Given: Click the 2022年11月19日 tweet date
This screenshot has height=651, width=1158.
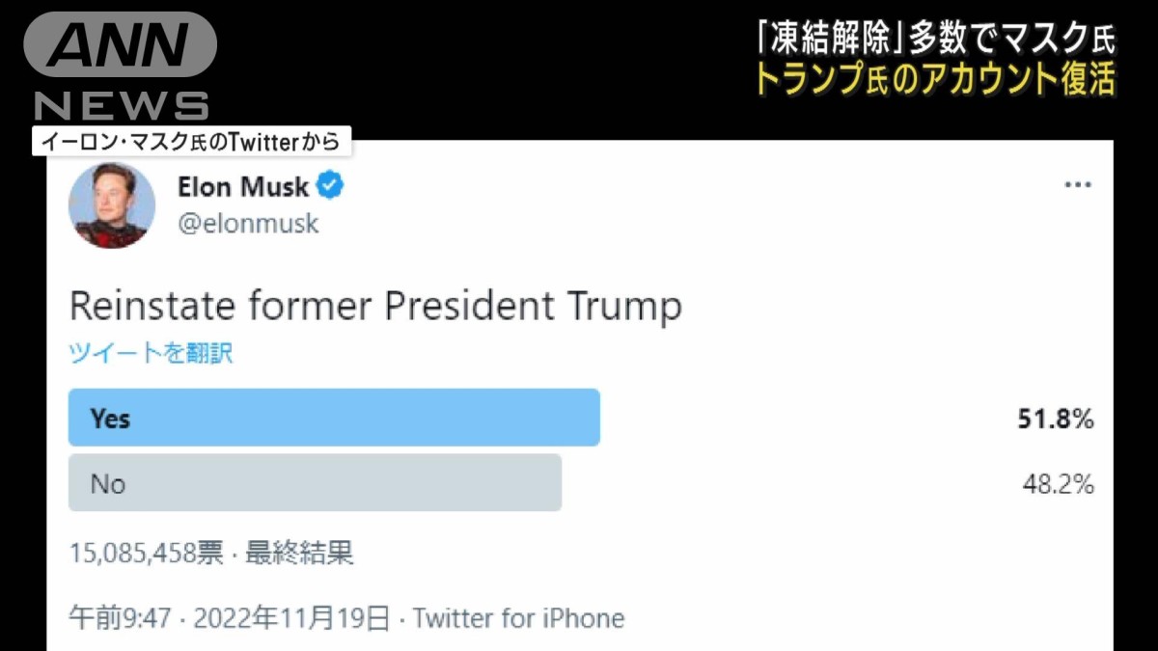Looking at the screenshot, I should click(291, 617).
